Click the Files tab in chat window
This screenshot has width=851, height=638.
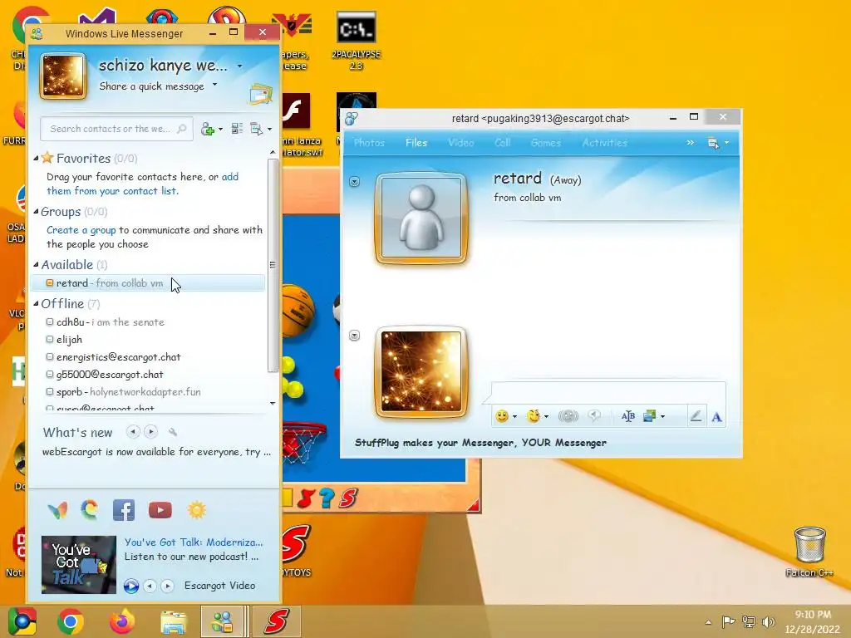[x=416, y=143]
